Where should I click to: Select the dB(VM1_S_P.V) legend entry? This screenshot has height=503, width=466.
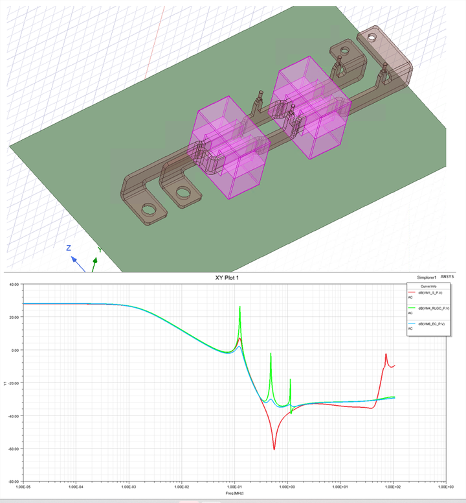coord(430,293)
